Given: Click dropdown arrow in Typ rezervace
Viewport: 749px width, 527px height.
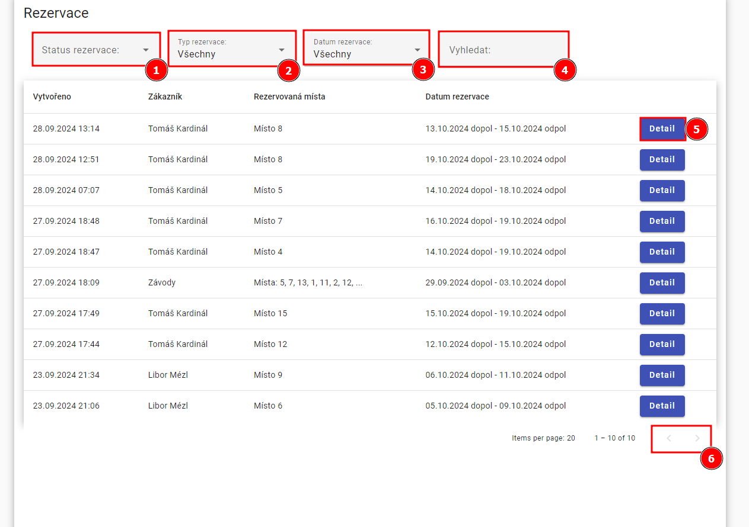Looking at the screenshot, I should 282,50.
